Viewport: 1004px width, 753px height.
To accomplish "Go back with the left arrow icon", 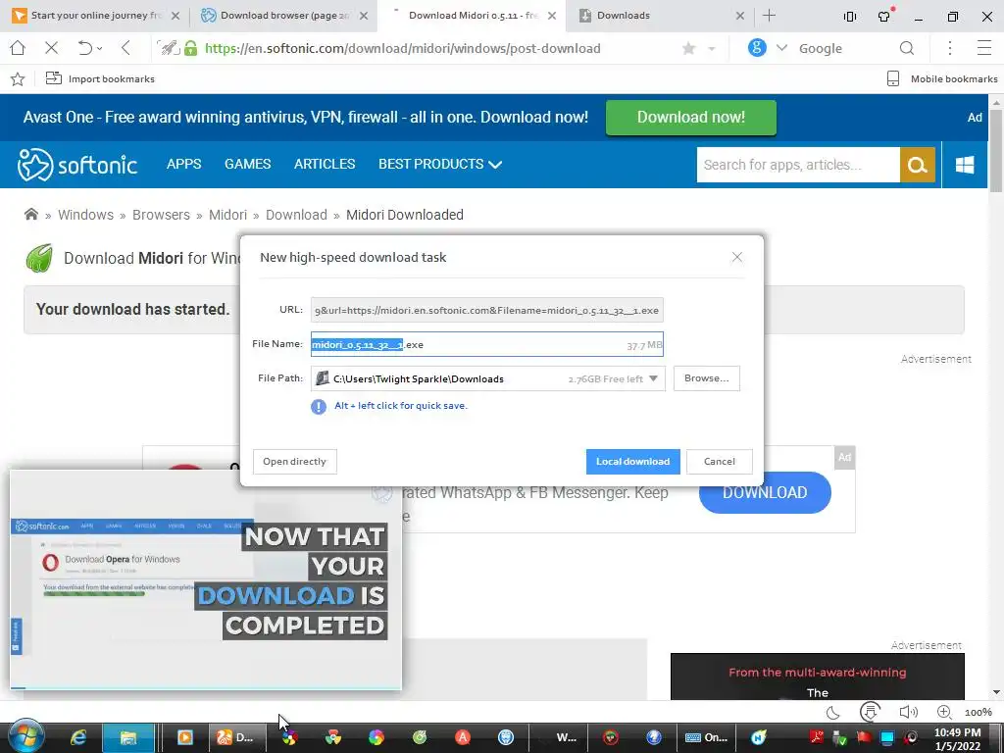I will 125,48.
